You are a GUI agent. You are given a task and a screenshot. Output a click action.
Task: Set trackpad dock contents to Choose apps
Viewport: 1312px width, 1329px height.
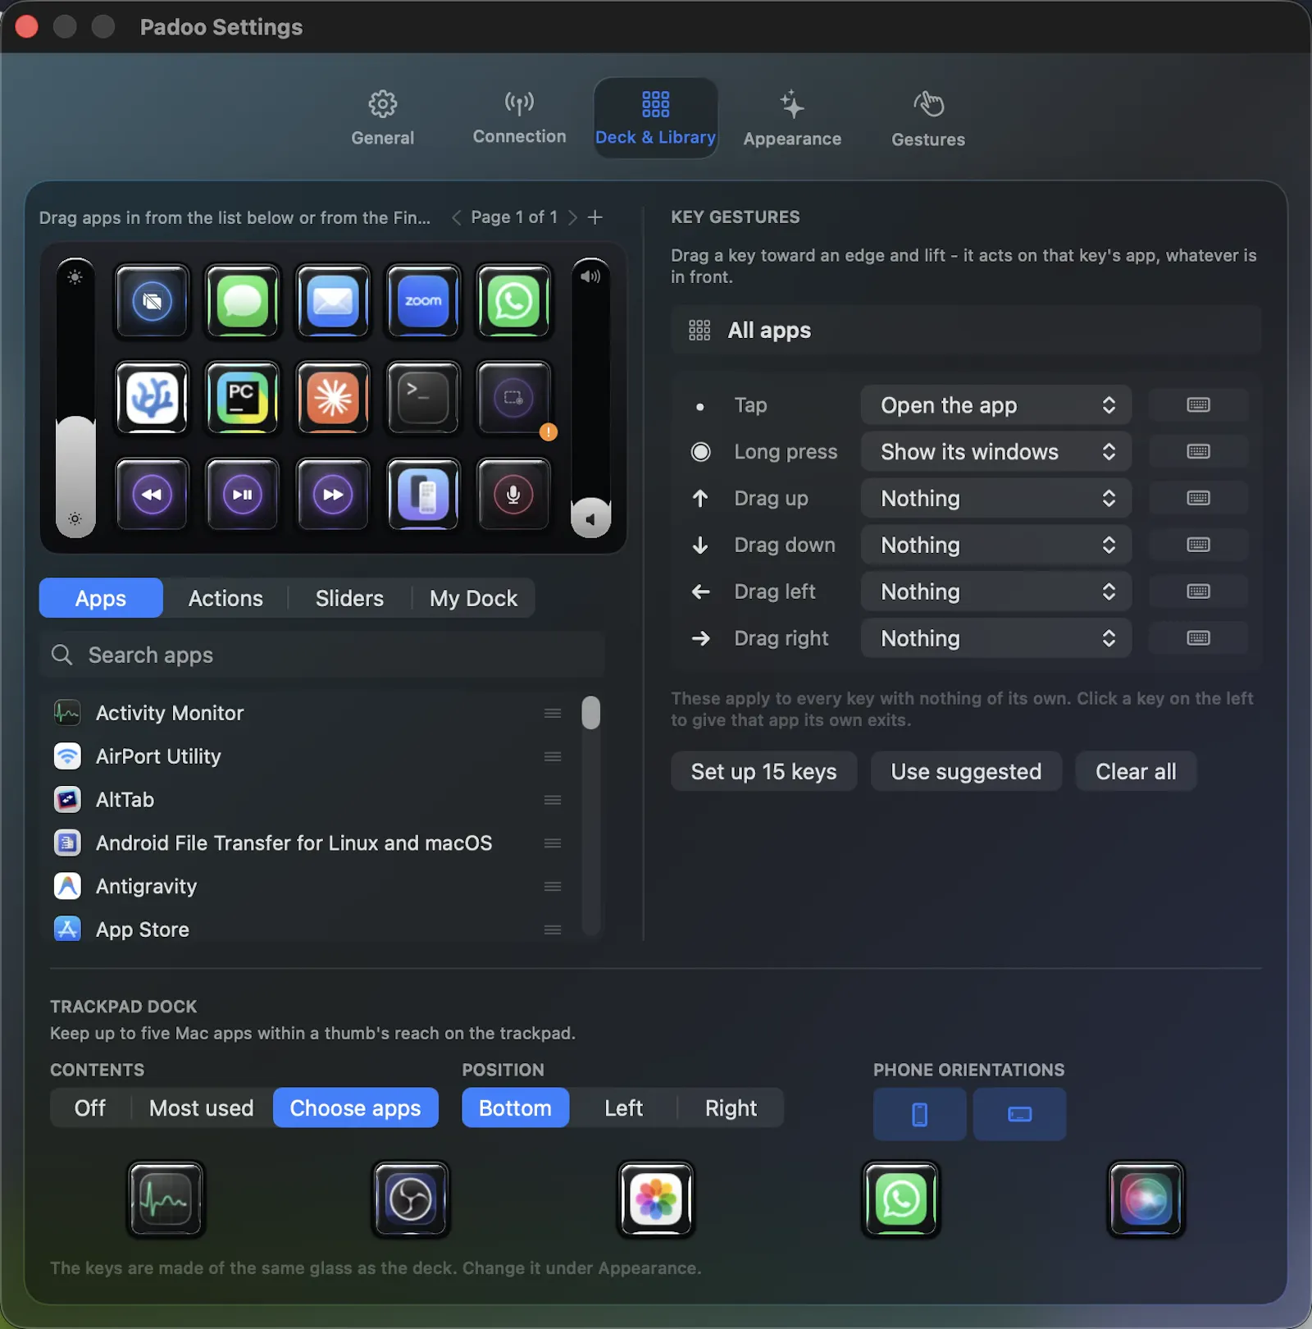(x=356, y=1108)
